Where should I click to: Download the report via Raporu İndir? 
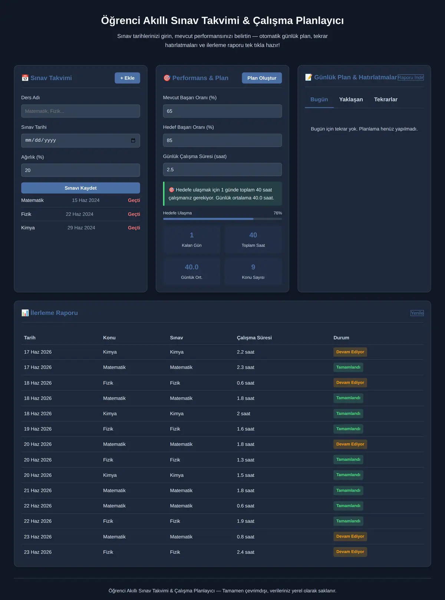(x=411, y=78)
